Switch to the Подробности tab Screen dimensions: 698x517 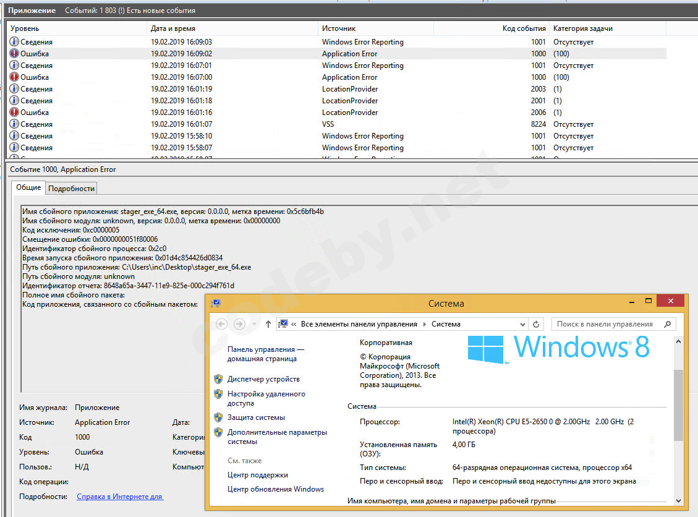pyautogui.click(x=72, y=189)
